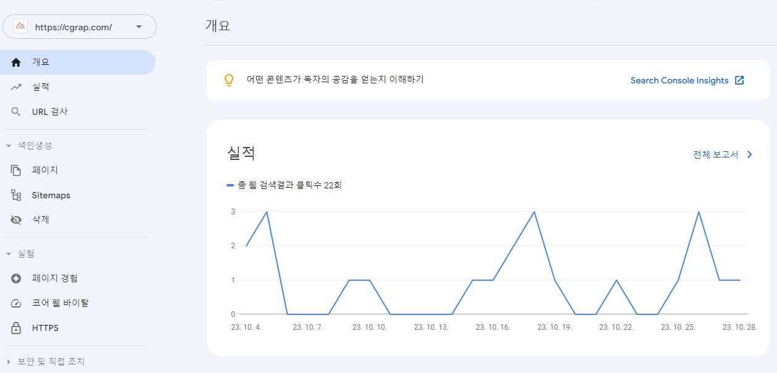Click the 23. 10. 7. axis date label
The image size is (777, 373).
pos(308,327)
